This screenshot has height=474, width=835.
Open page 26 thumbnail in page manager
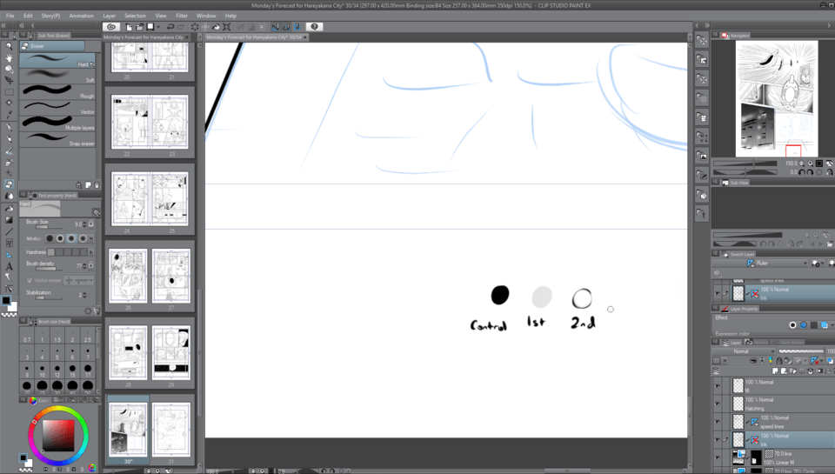click(x=128, y=276)
